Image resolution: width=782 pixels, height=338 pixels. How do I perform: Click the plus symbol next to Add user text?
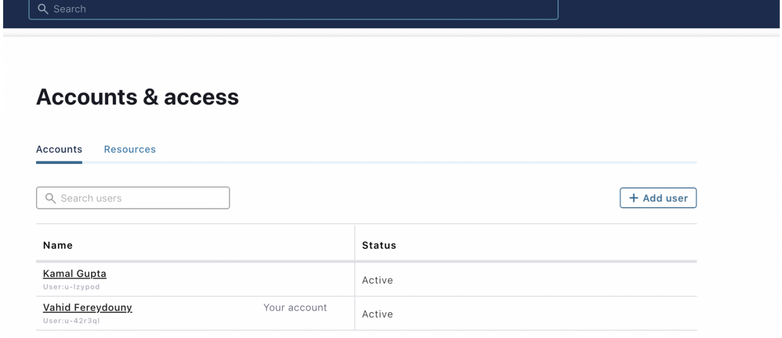click(633, 198)
